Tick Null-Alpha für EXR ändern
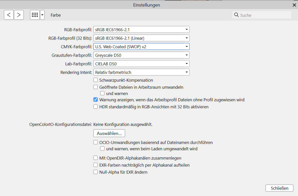The image size is (298, 196). pyautogui.click(x=96, y=172)
